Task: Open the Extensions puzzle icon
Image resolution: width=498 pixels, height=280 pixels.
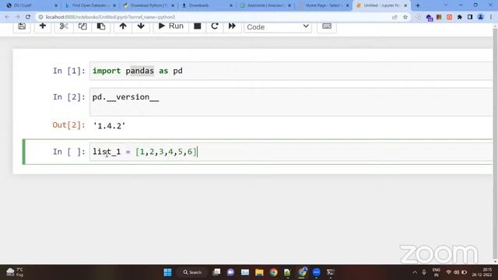Action: click(460, 17)
